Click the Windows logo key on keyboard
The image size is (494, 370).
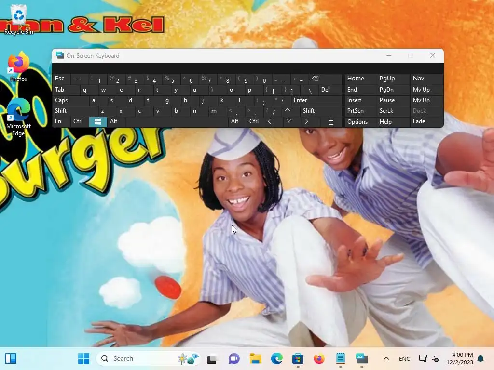tap(97, 122)
